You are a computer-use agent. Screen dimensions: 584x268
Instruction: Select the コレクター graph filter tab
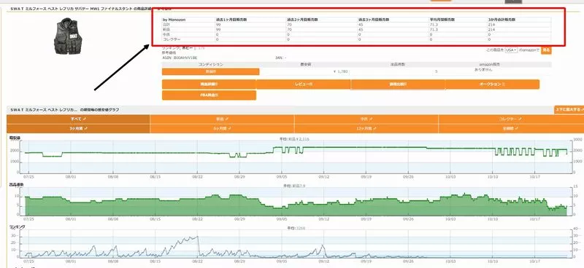(x=511, y=119)
